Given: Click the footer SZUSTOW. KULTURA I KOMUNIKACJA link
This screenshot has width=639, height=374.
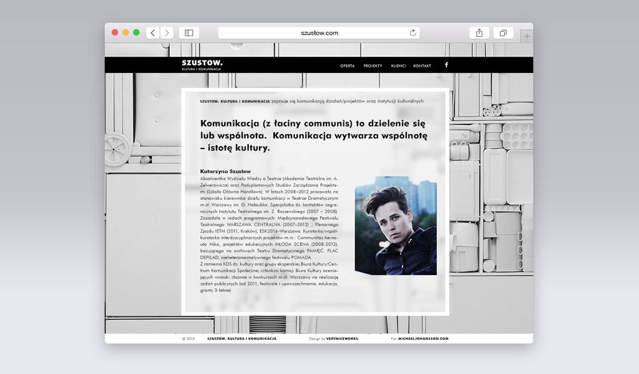Looking at the screenshot, I should point(241,338).
